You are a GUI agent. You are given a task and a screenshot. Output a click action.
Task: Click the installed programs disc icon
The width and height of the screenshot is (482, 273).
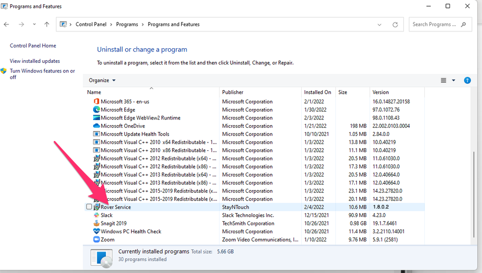click(102, 258)
